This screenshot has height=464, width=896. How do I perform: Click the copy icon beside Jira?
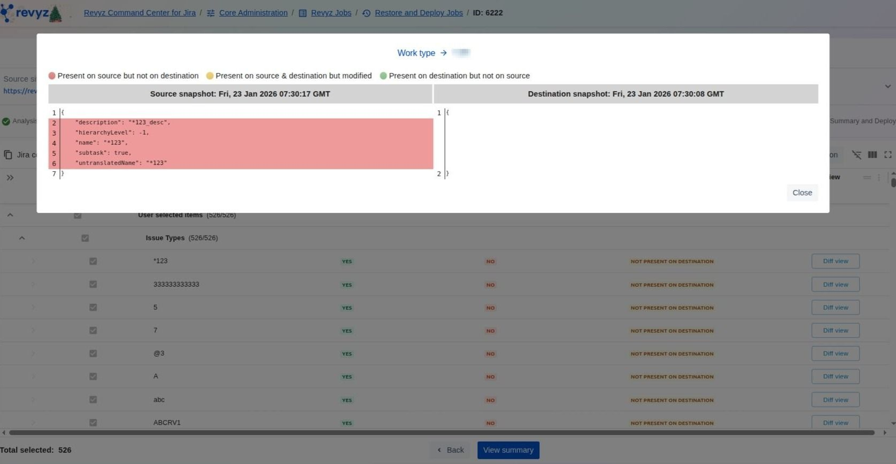[x=8, y=155]
